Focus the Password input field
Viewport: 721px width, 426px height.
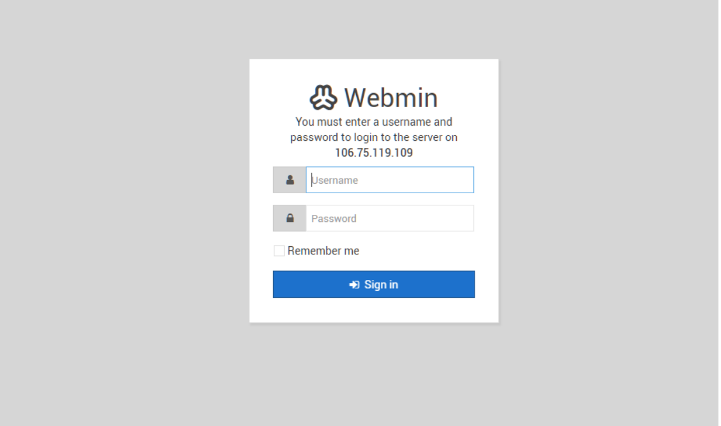point(389,218)
